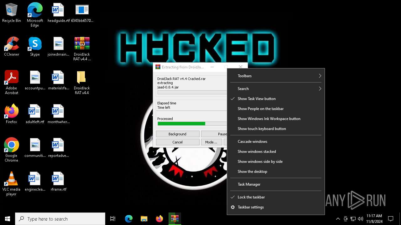Image resolution: width=401 pixels, height=225 pixels.
Task: Enable Show Windows Ink Workspace button
Action: (276, 119)
